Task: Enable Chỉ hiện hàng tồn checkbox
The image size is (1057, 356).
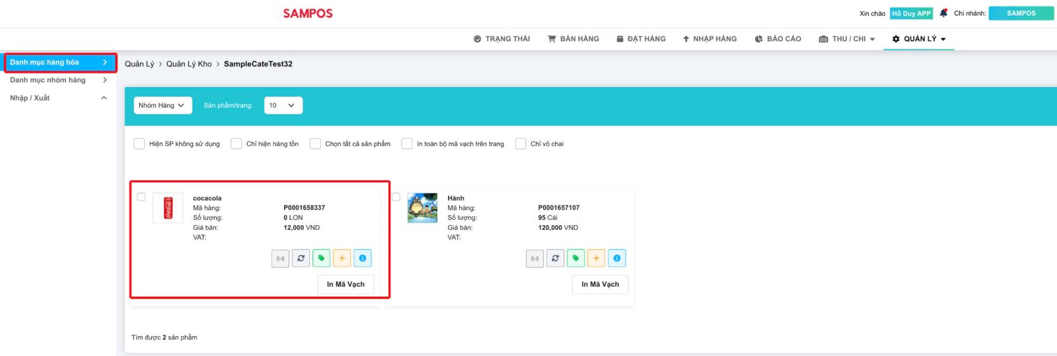Action: click(x=237, y=143)
